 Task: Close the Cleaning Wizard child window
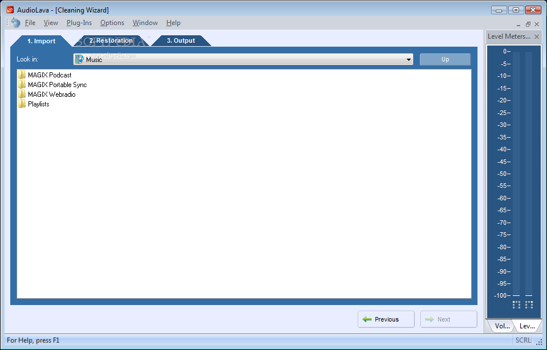point(537,24)
